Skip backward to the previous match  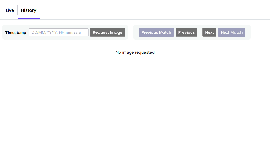tap(156, 32)
